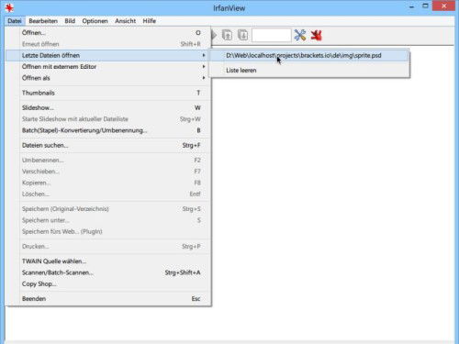The height and width of the screenshot is (344, 459).
Task: Open the Ansicht menu
Action: [x=125, y=21]
